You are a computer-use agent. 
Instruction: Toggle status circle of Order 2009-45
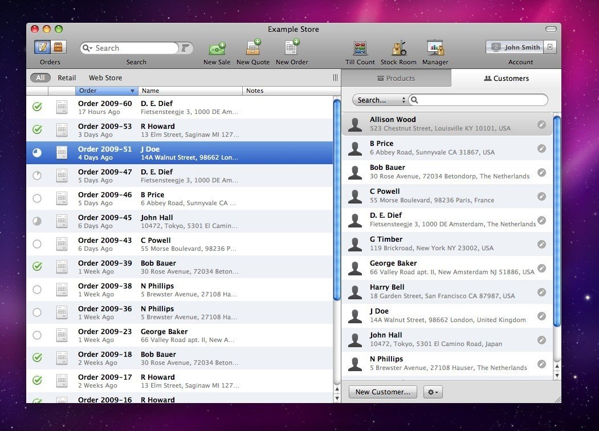coord(37,221)
